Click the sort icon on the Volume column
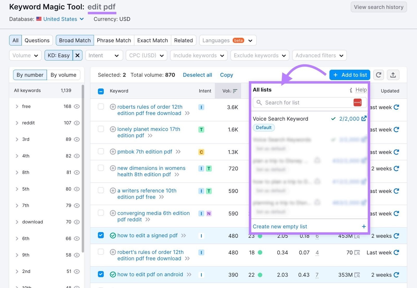The width and height of the screenshot is (417, 288). point(235,91)
